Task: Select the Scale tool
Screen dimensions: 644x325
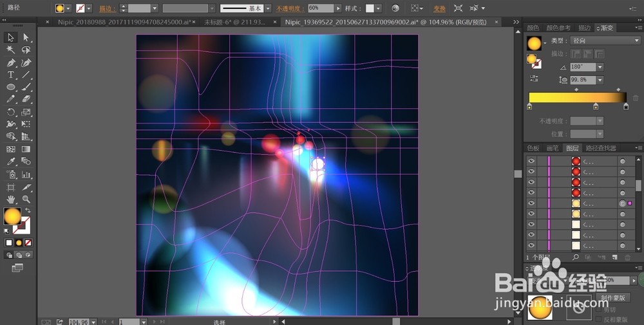Action: point(26,112)
